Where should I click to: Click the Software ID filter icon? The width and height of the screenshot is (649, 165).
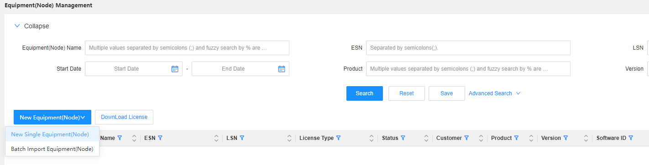(631, 138)
